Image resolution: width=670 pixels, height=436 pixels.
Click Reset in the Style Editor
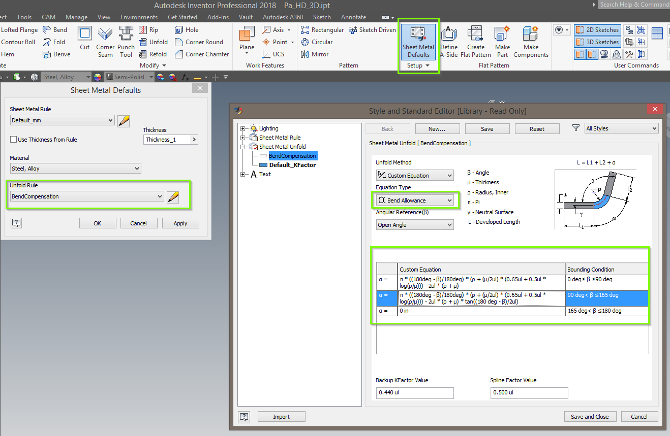pos(537,129)
